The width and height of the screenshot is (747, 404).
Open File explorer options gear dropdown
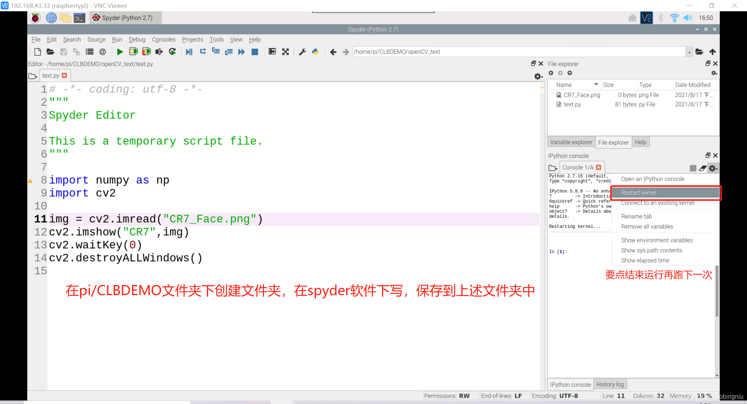(x=714, y=73)
